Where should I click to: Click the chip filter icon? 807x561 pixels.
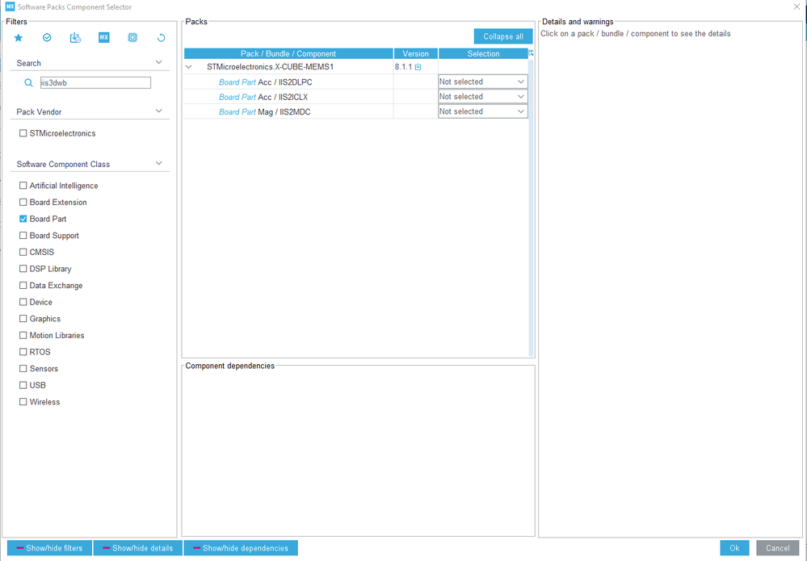tap(132, 38)
